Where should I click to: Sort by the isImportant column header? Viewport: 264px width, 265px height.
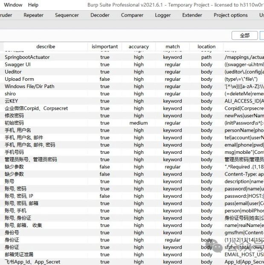[105, 47]
